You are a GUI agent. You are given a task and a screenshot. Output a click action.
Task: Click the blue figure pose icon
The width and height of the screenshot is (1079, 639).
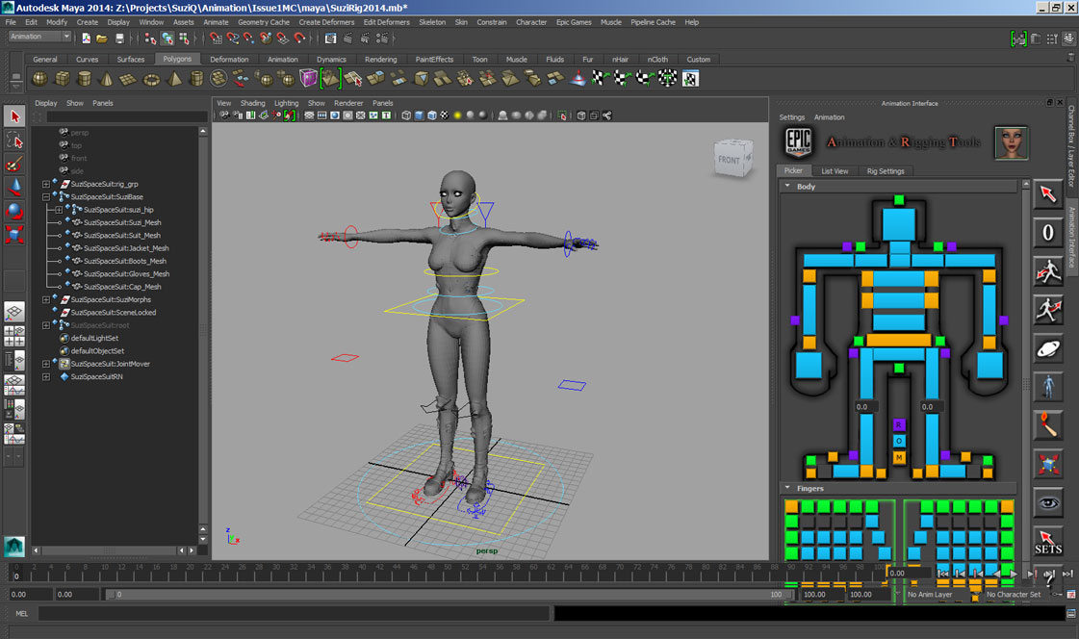click(1048, 387)
